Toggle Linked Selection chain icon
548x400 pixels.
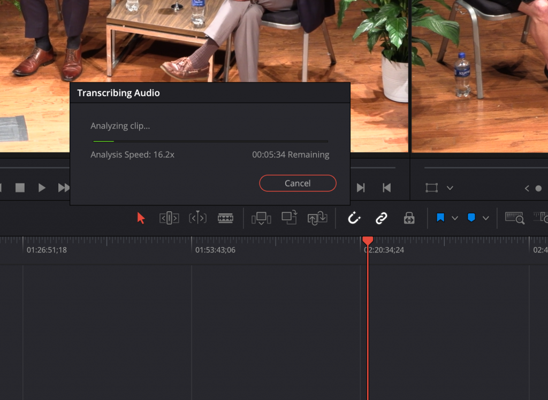[381, 218]
